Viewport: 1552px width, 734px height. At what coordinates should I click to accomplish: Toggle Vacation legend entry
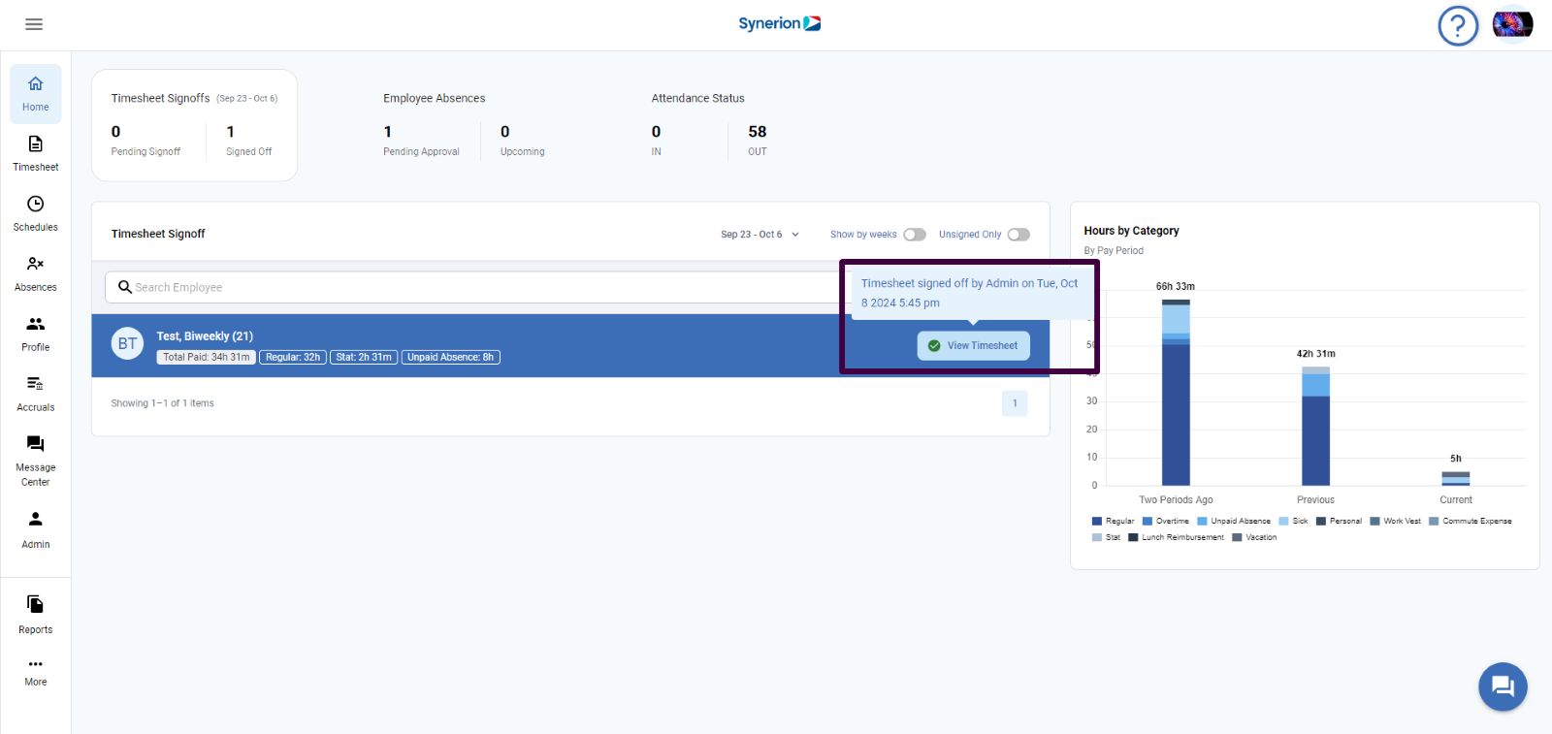[1254, 537]
